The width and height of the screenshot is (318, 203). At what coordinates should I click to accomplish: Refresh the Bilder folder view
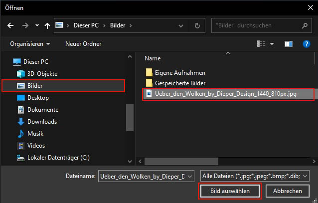197,25
